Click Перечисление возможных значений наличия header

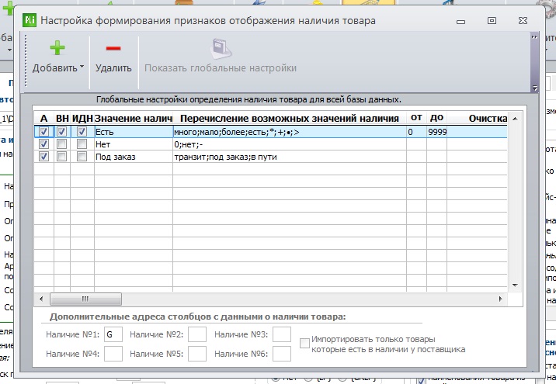(x=290, y=118)
